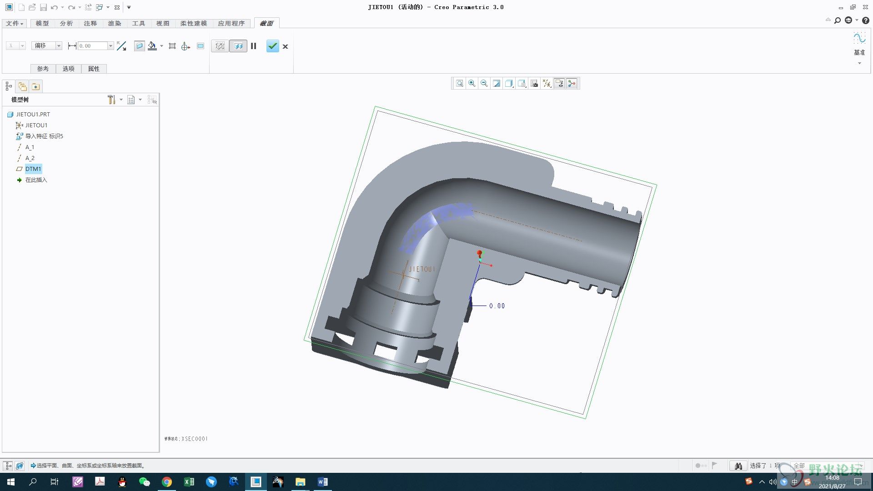Open the offset value dropdown arrow
This screenshot has height=491, width=873.
[110, 46]
